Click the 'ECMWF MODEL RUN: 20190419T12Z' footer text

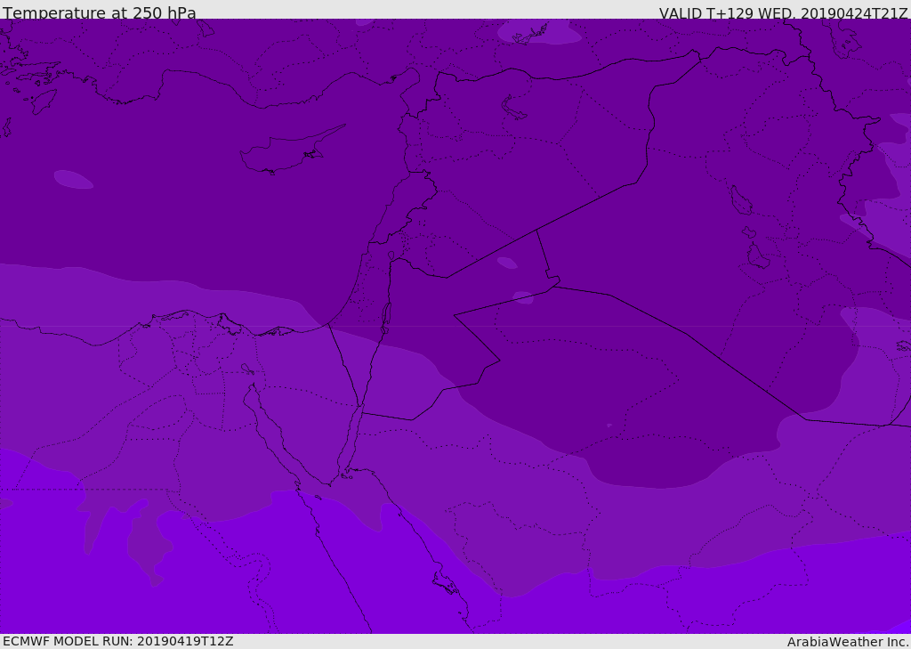[118, 641]
